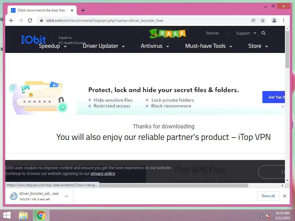Viewport: 295px width, 221px height.
Task: Bookmark this page with the star
Action: (x=263, y=20)
